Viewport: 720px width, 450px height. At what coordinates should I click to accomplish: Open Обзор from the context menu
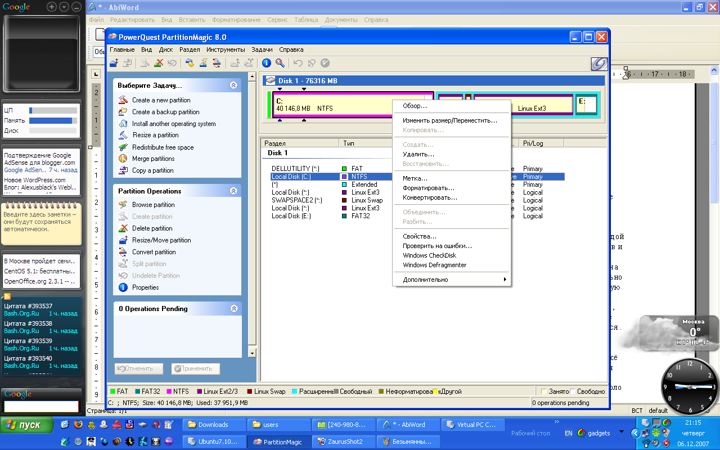click(452, 106)
